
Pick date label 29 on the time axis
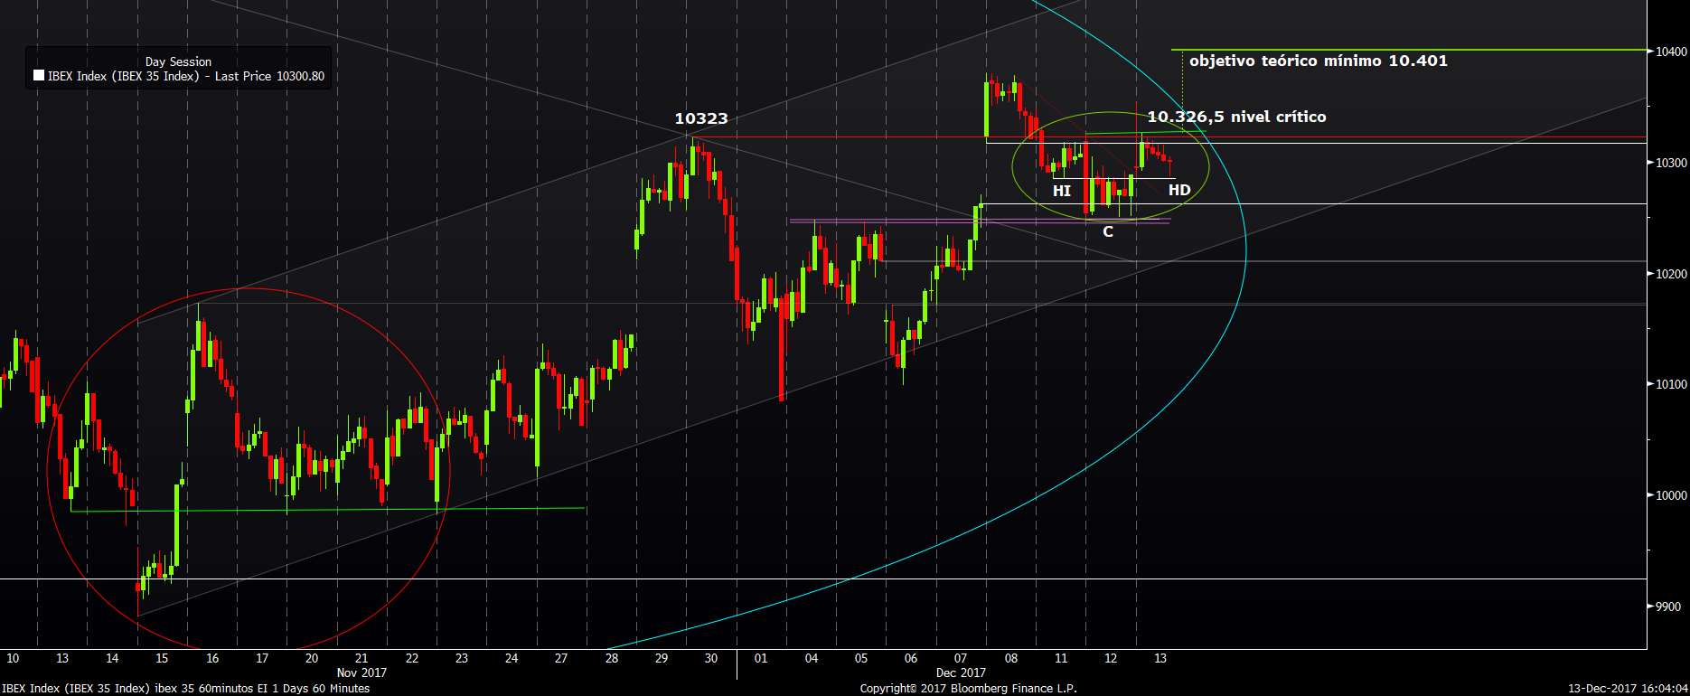tap(662, 658)
